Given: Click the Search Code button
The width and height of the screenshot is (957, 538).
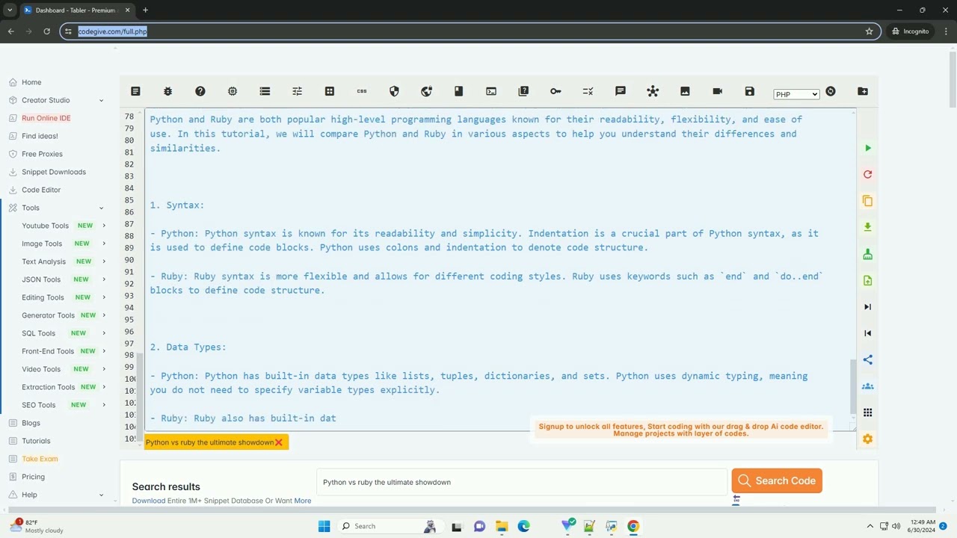Looking at the screenshot, I should click(777, 480).
